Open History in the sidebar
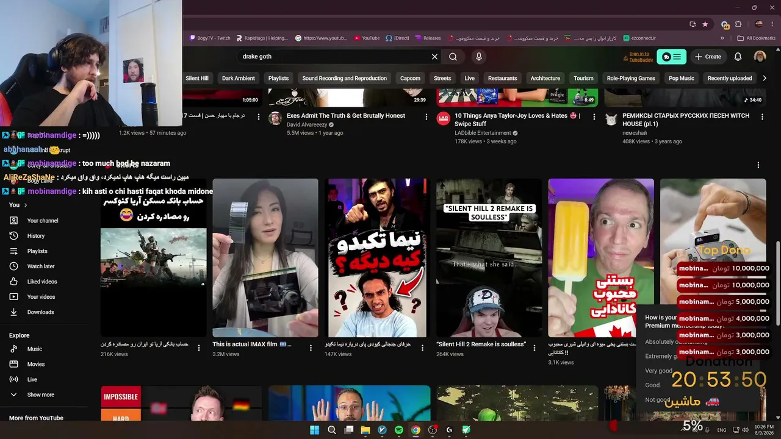Screen dimensions: 781x439 click(x=36, y=236)
